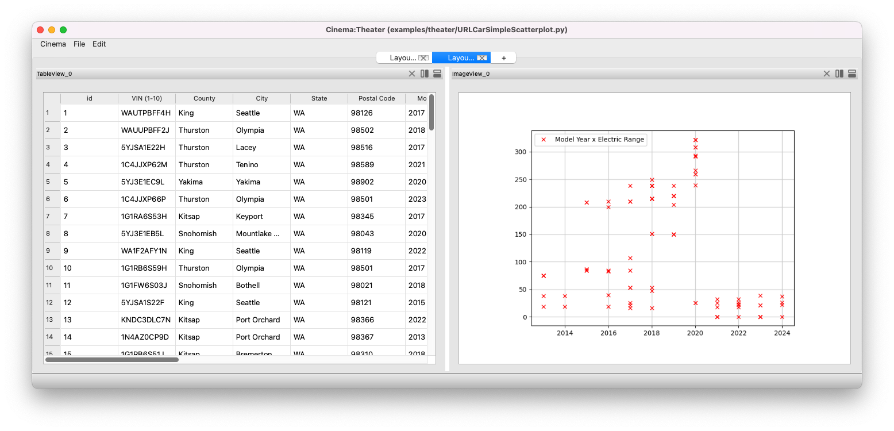This screenshot has width=894, height=431.
Task: Open the Cinema menu
Action: (x=53, y=44)
